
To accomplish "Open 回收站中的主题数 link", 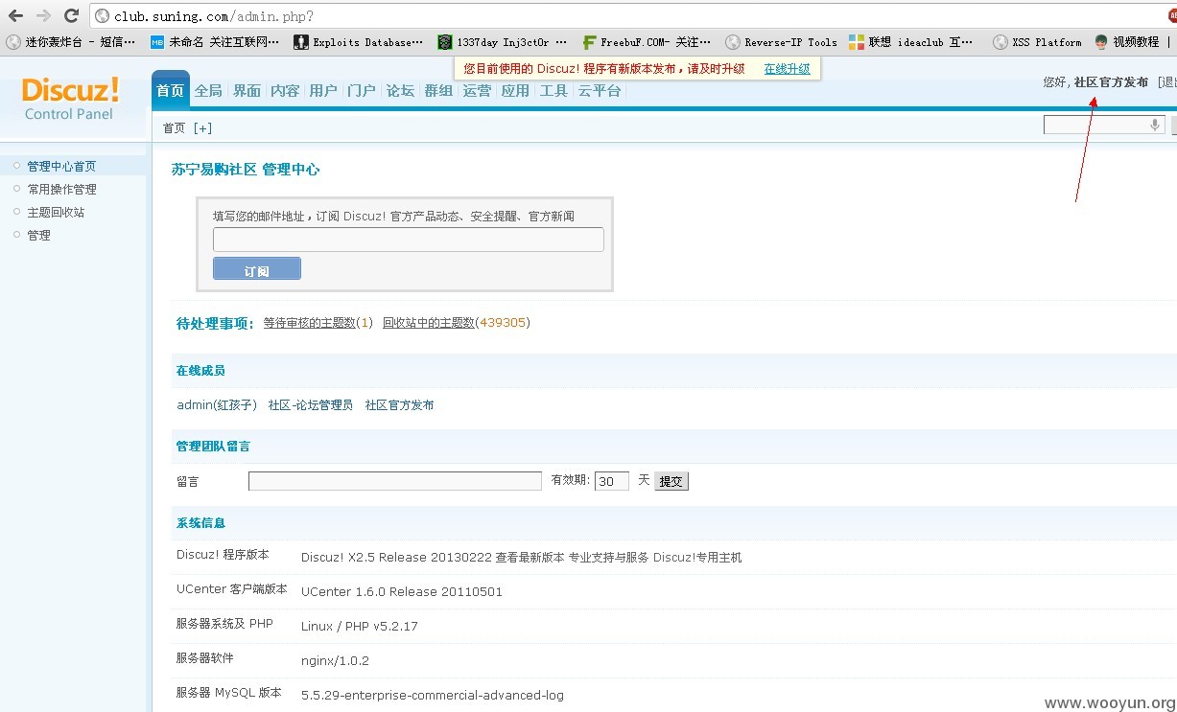I will (x=429, y=323).
